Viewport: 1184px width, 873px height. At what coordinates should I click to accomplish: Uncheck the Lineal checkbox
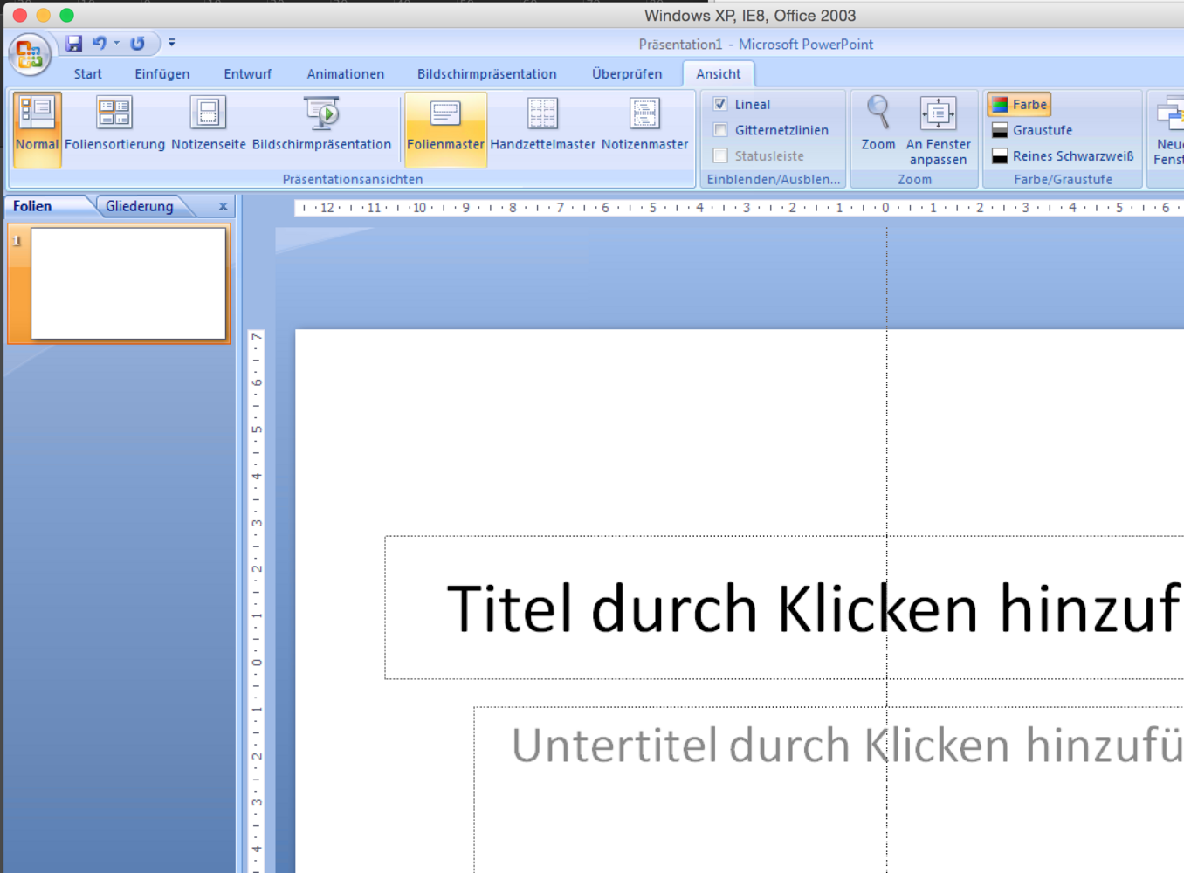click(x=720, y=104)
